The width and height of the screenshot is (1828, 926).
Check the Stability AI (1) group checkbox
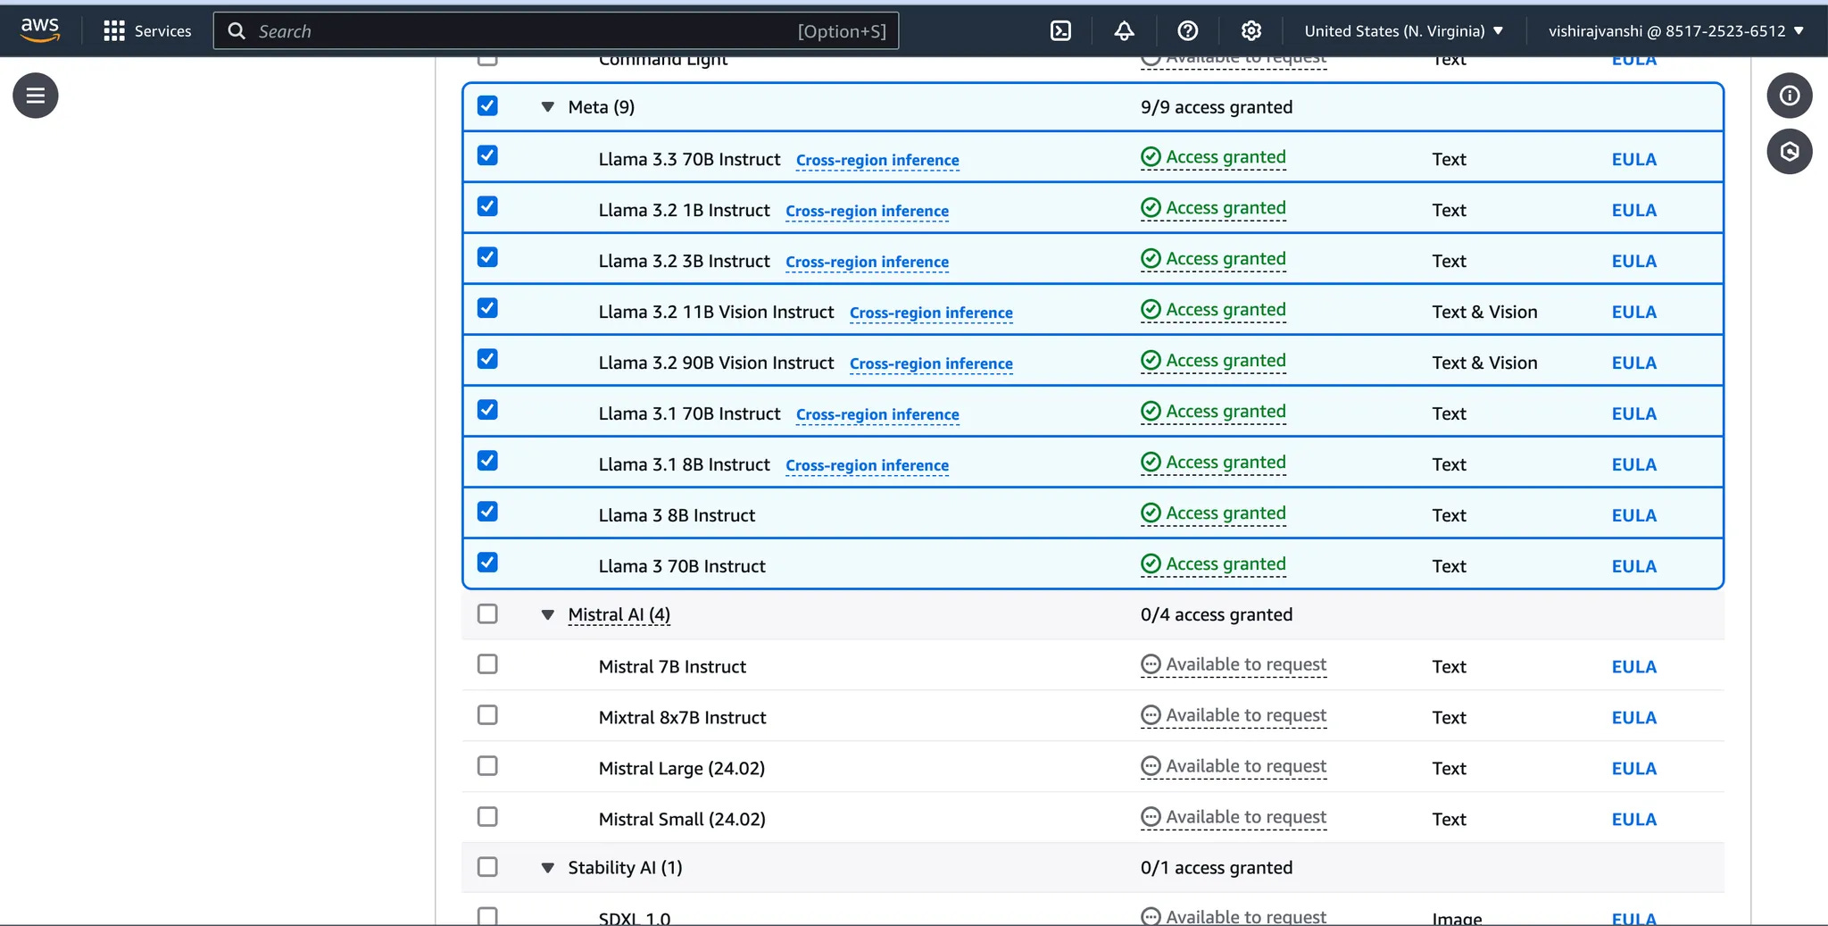coord(487,867)
